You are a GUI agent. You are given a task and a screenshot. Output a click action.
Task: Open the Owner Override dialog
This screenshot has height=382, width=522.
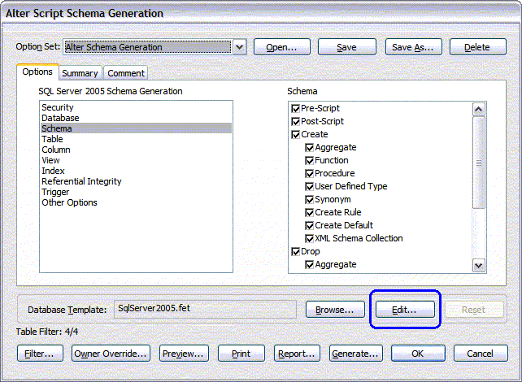coord(111,354)
